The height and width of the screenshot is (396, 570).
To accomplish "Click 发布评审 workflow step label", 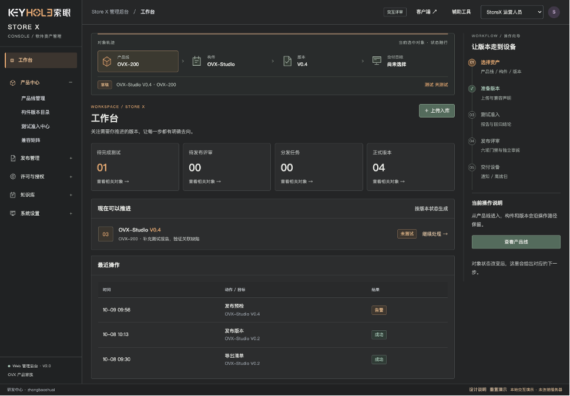I will pyautogui.click(x=490, y=141).
